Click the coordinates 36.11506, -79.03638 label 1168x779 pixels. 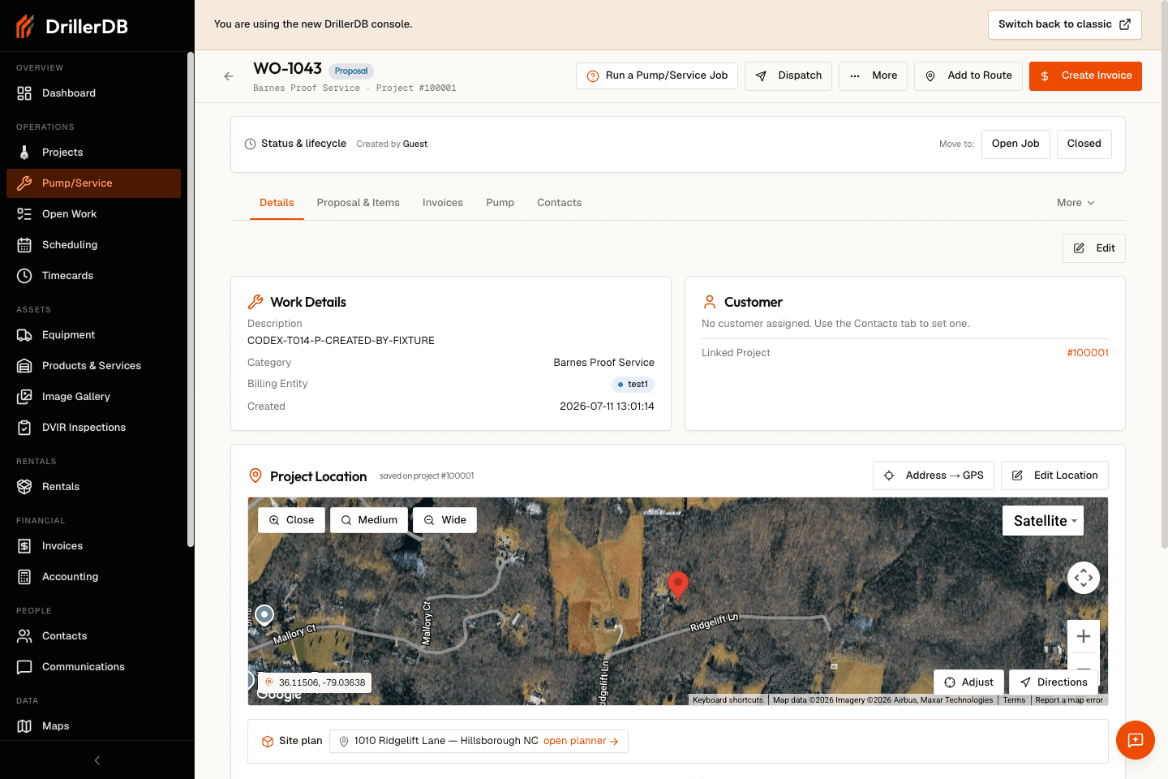pyautogui.click(x=315, y=682)
